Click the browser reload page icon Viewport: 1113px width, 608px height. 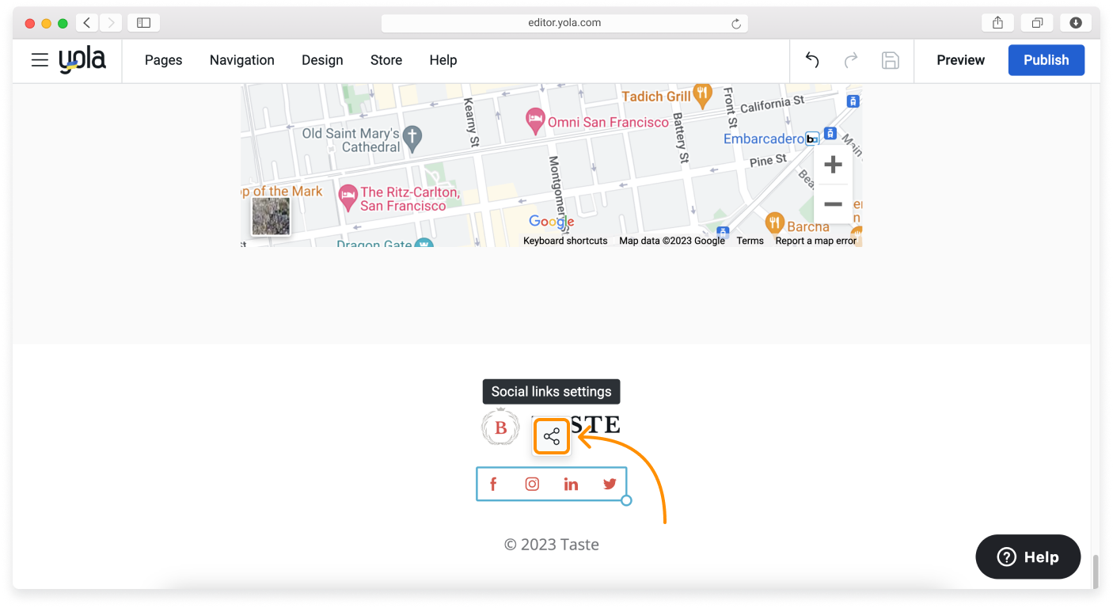[x=735, y=24]
